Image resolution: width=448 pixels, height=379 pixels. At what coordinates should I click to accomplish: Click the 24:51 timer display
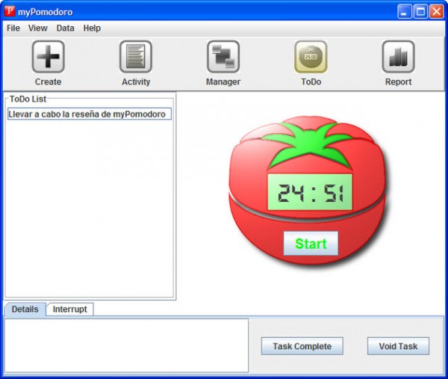click(x=310, y=192)
